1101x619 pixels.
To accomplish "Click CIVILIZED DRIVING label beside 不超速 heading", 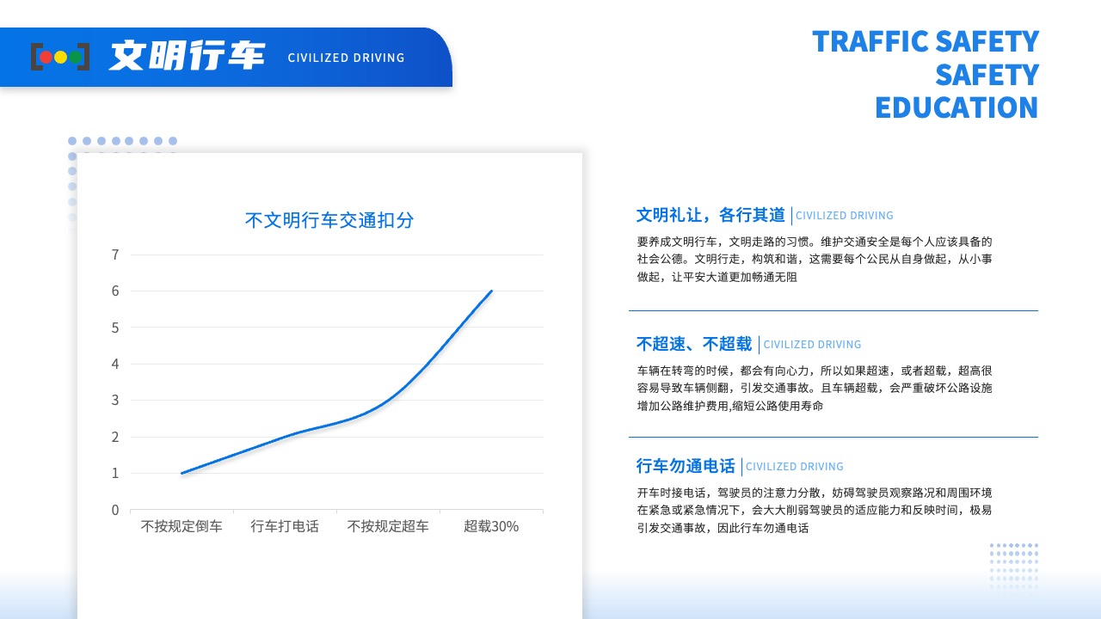I will [x=812, y=345].
